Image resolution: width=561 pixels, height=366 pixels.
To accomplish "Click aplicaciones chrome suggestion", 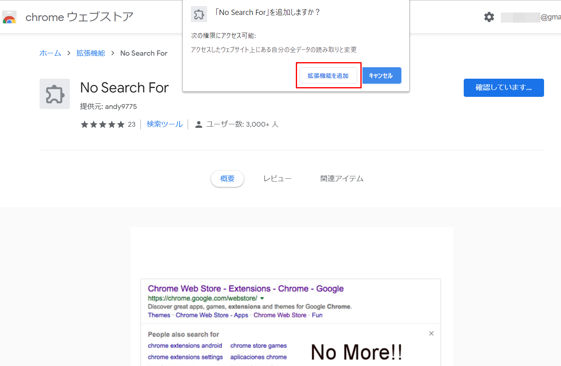I will point(259,357).
